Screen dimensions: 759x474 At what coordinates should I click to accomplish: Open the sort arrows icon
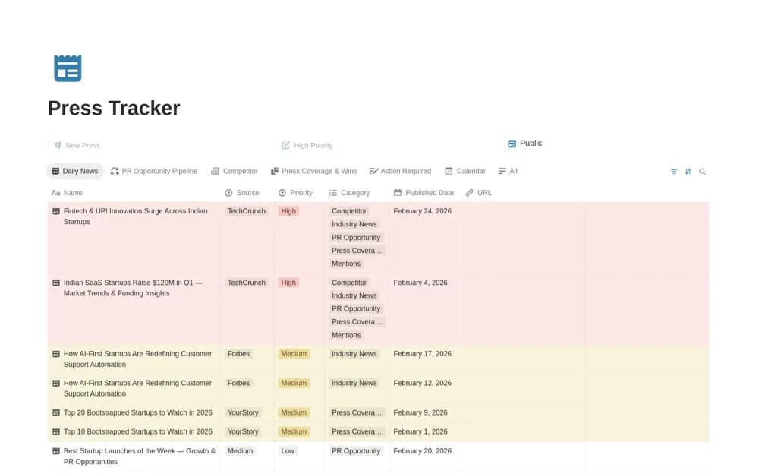click(x=688, y=172)
